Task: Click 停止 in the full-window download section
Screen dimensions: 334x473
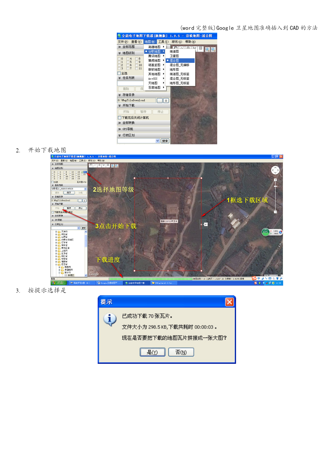Action: coord(81,208)
